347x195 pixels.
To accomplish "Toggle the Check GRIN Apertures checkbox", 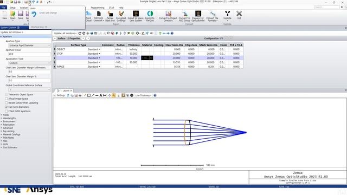I will pyautogui.click(x=7, y=111).
